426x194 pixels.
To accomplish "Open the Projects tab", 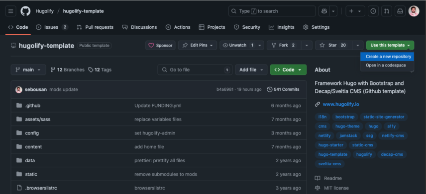I will point(212,27).
